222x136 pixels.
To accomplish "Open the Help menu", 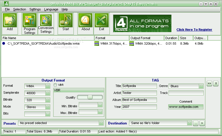I will (65, 9).
